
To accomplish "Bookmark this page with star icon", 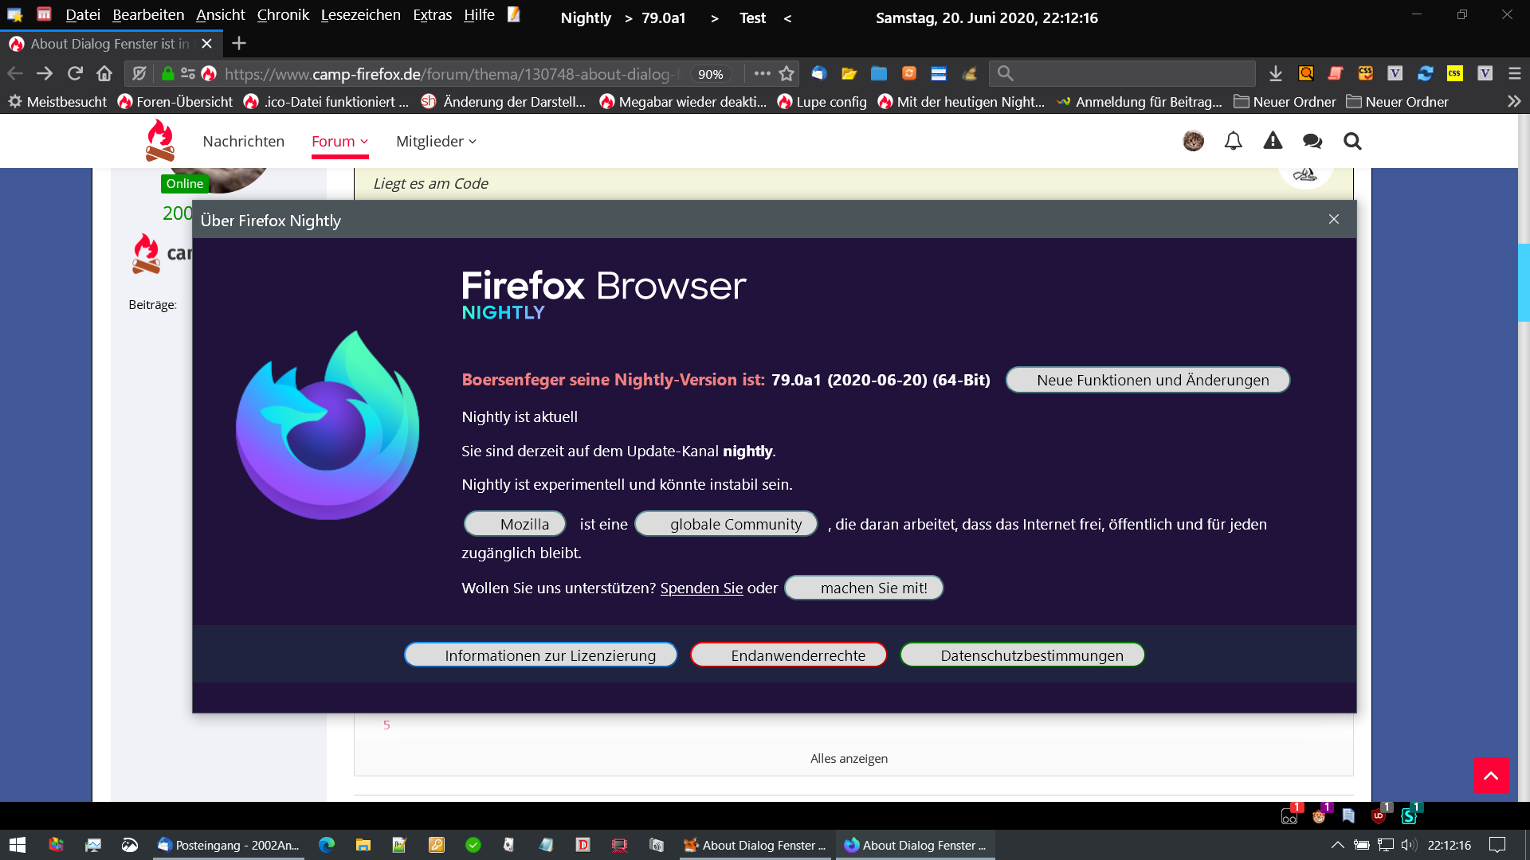I will [x=787, y=73].
